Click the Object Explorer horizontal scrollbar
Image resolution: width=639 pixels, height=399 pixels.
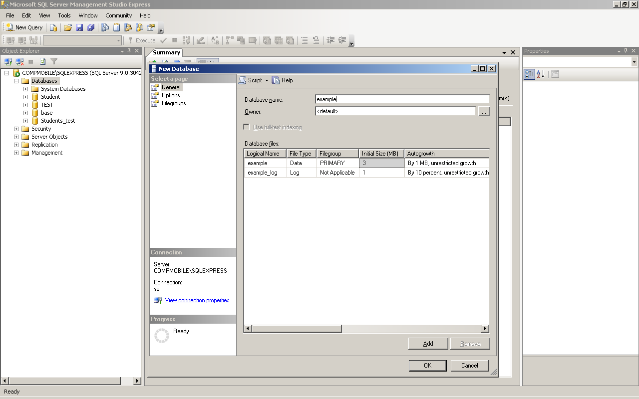(64, 381)
